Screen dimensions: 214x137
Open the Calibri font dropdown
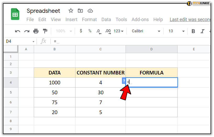pos(146,31)
